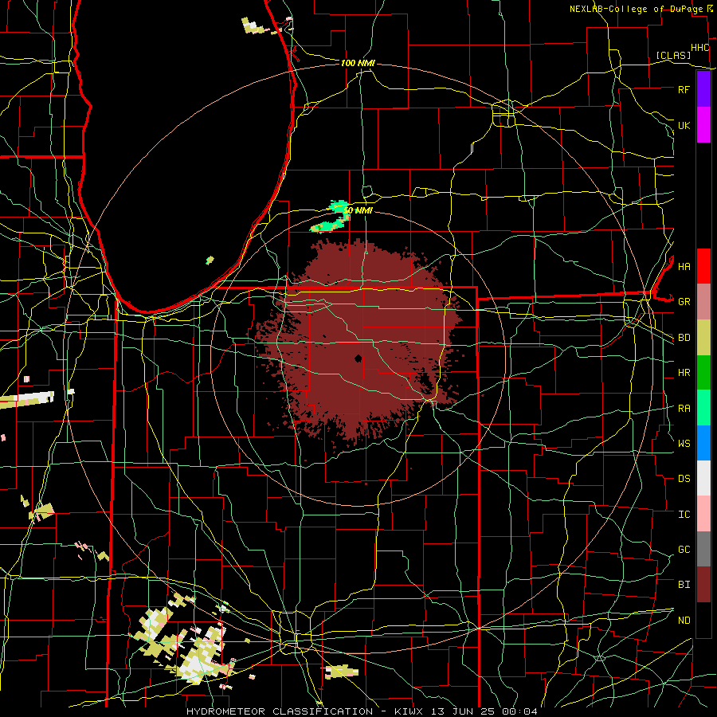Click the [CLAS] units label
717x717 pixels.
(x=673, y=56)
